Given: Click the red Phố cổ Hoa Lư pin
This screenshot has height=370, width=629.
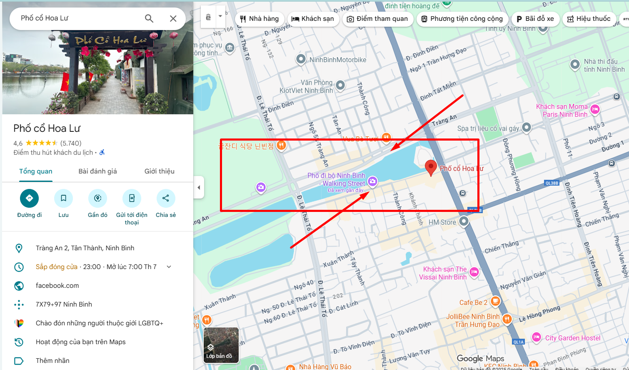Looking at the screenshot, I should [431, 168].
